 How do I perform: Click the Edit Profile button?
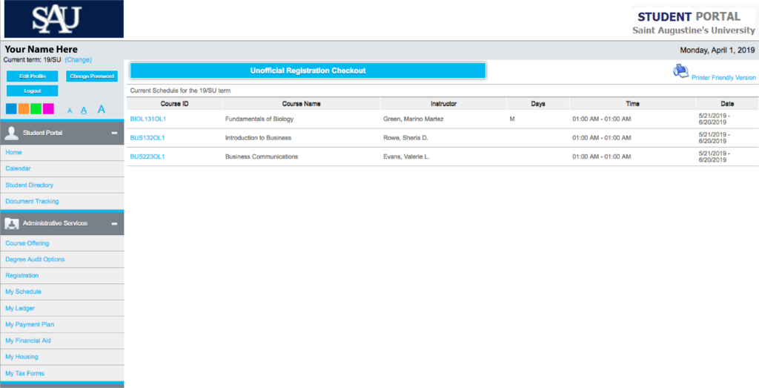pos(33,76)
